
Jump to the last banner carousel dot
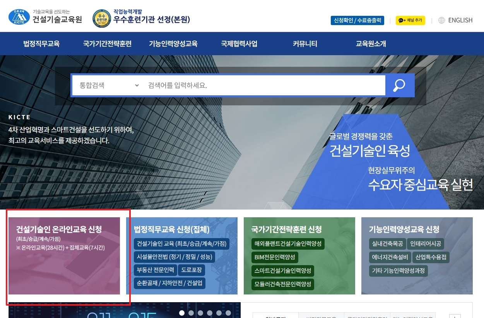228,313
